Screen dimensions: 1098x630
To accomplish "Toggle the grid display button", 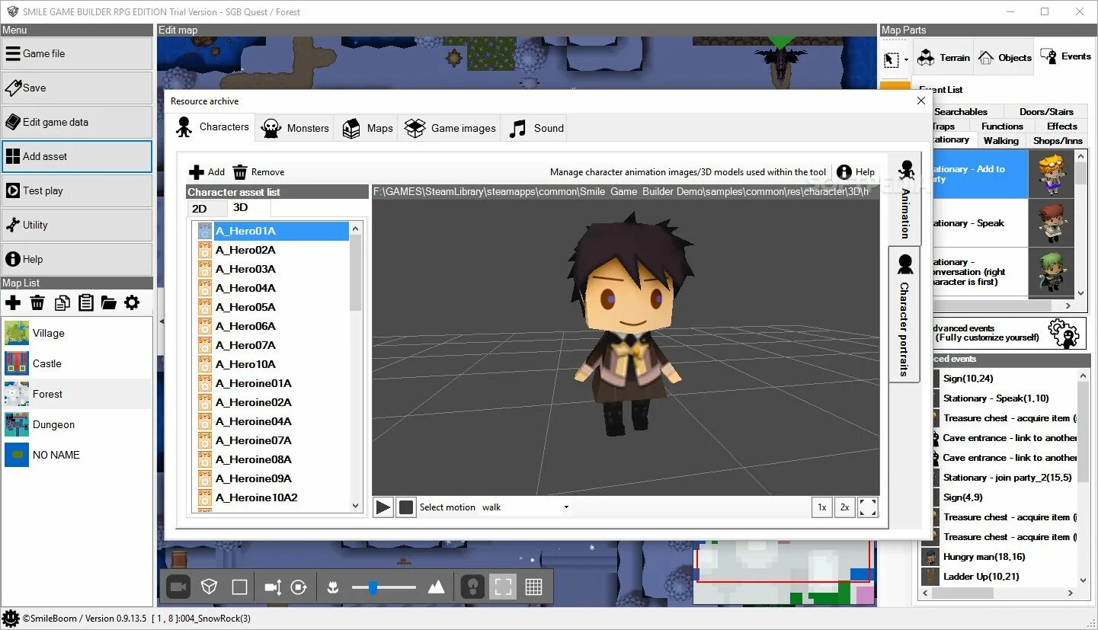I will click(533, 587).
